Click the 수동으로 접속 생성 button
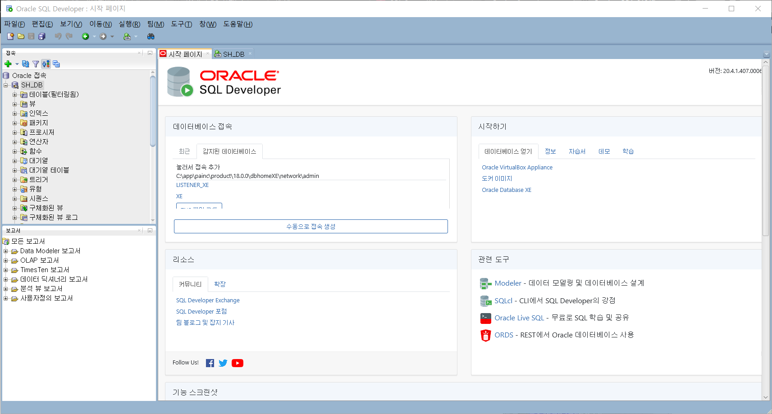 click(x=311, y=227)
